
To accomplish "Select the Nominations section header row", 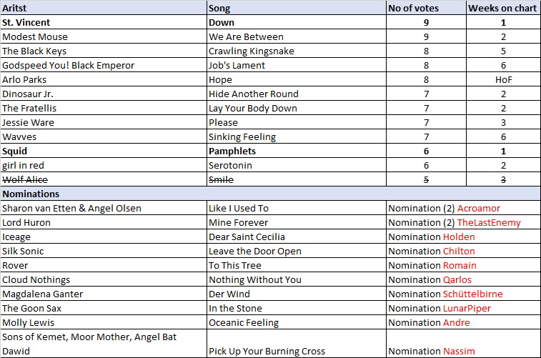I will [270, 194].
